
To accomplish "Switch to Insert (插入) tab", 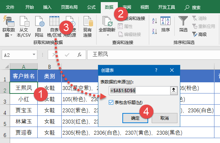I will click(x=47, y=7).
